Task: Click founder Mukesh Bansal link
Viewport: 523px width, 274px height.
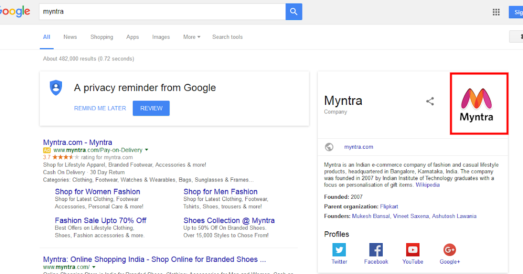Action: tap(371, 216)
